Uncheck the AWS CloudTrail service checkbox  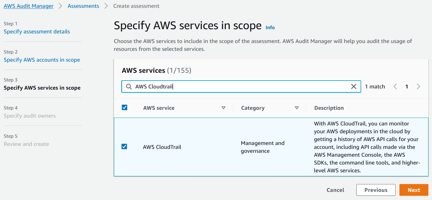point(124,146)
